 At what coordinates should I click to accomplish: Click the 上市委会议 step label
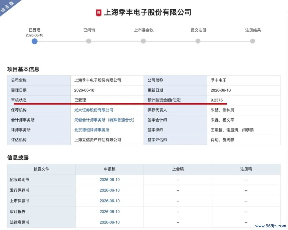(144, 30)
